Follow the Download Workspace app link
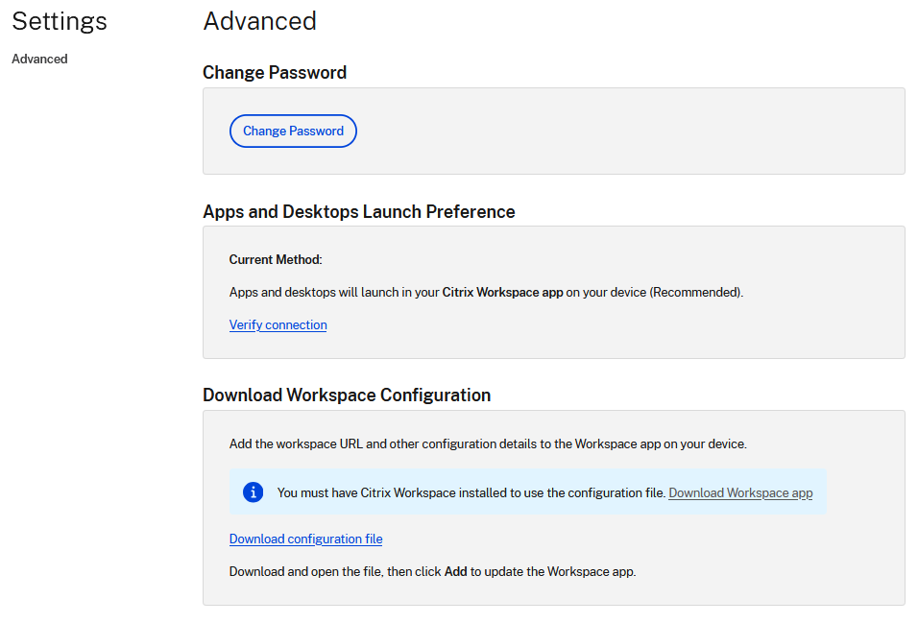 point(740,493)
